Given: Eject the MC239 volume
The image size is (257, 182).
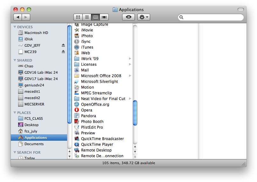Looking at the screenshot, I should click(x=63, y=52).
